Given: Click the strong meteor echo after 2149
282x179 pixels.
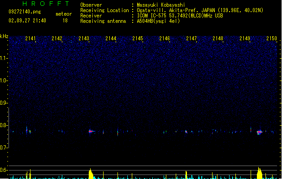Looking at the screenshot, I should pyautogui.click(x=259, y=132).
